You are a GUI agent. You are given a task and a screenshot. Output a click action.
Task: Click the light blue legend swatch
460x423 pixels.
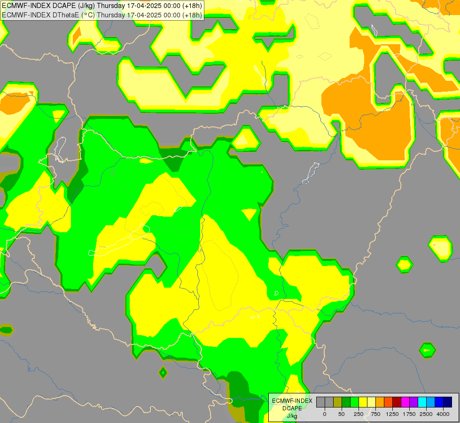point(431,402)
